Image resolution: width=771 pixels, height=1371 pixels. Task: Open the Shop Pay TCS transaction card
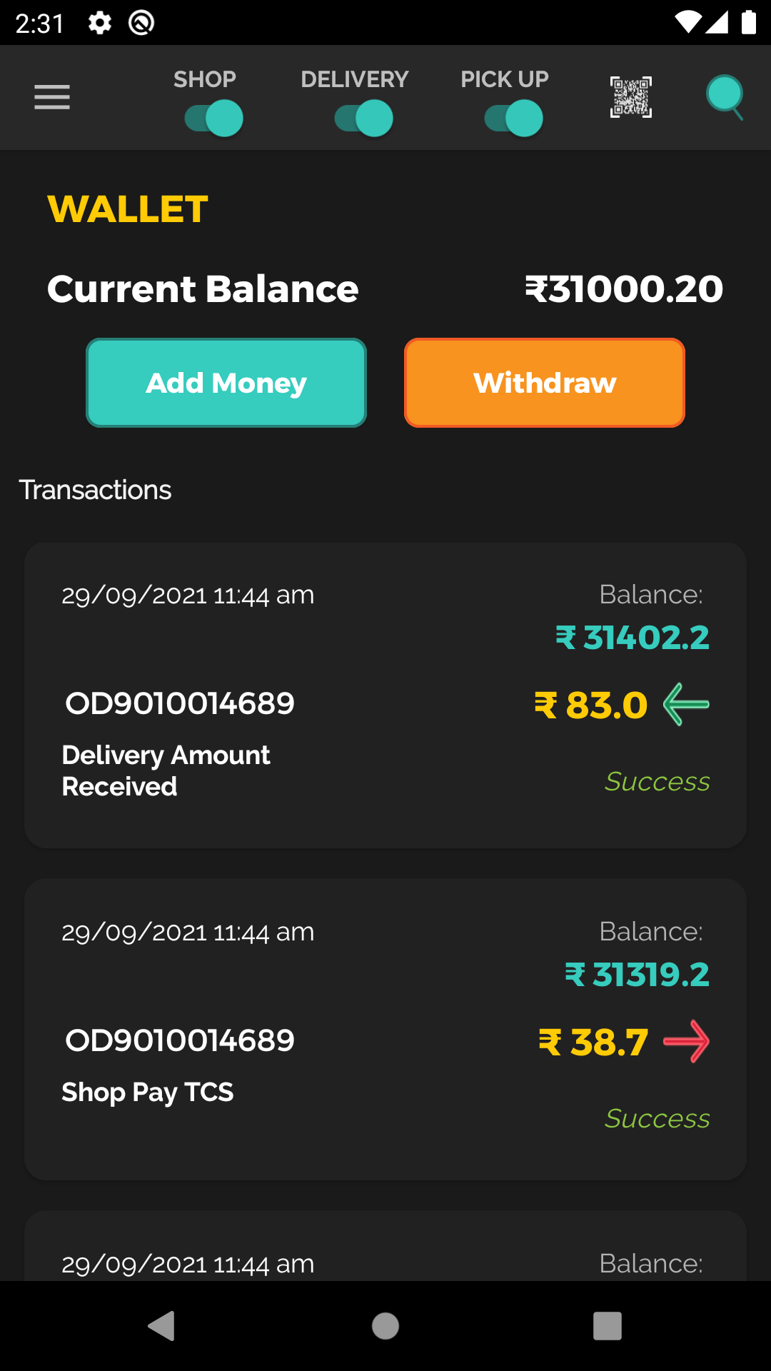385,1029
